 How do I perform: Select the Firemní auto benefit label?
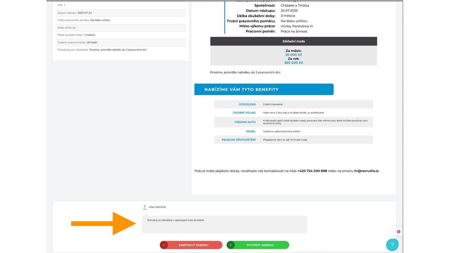pos(245,122)
